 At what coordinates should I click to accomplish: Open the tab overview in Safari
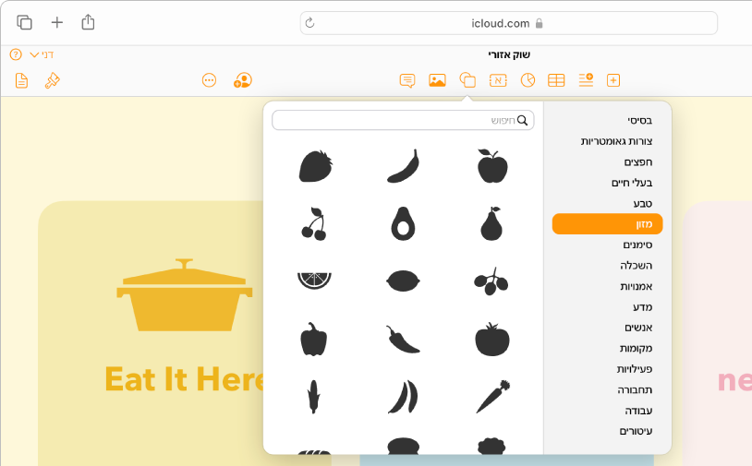point(24,22)
